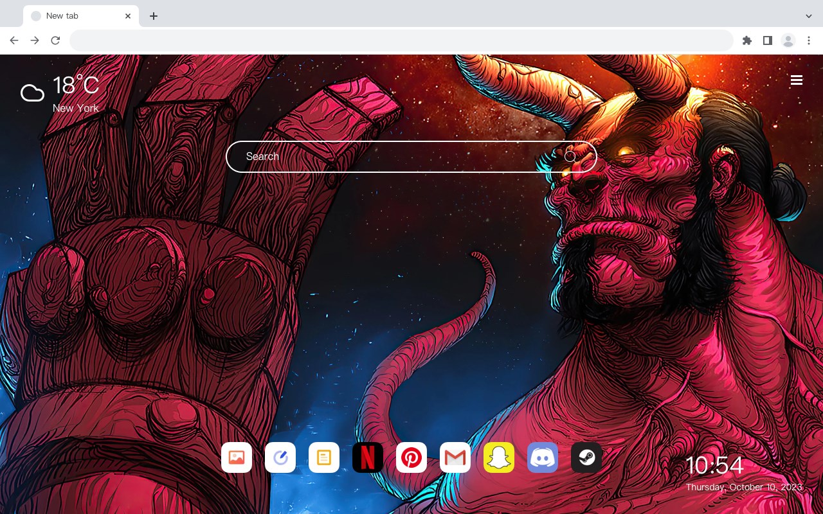This screenshot has width=823, height=514.
Task: Open the yellow notes shortcut icon
Action: coord(324,457)
